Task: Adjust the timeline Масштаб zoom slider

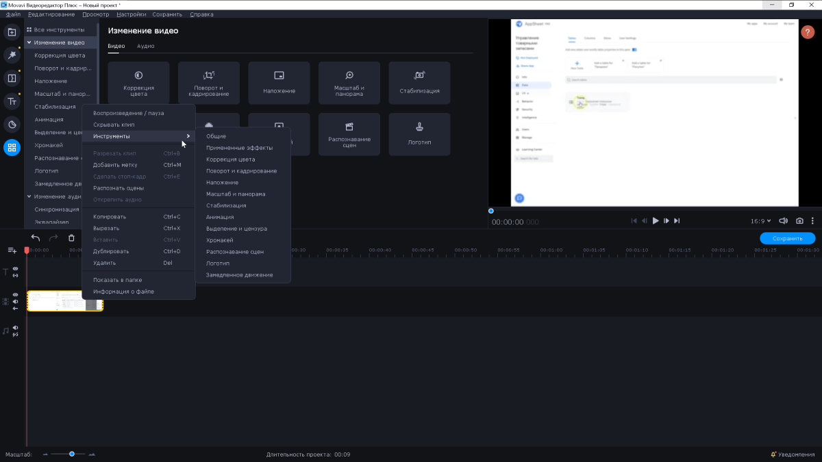Action: (72, 454)
